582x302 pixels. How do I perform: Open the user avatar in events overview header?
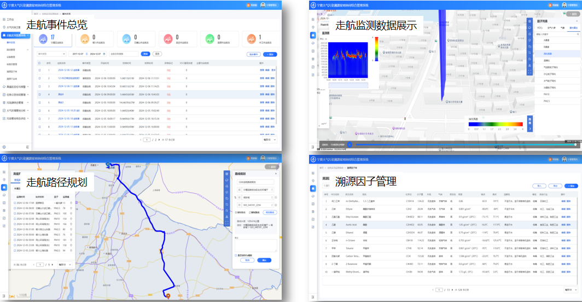point(263,5)
